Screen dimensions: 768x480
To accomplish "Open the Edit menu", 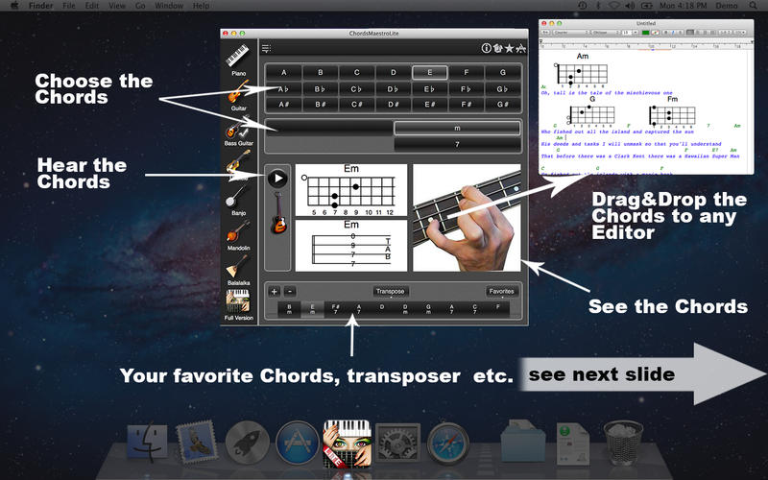I will [x=91, y=6].
